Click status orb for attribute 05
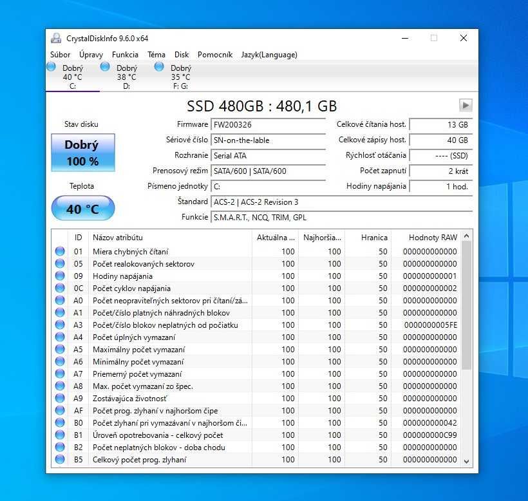528x501 pixels. coord(60,263)
